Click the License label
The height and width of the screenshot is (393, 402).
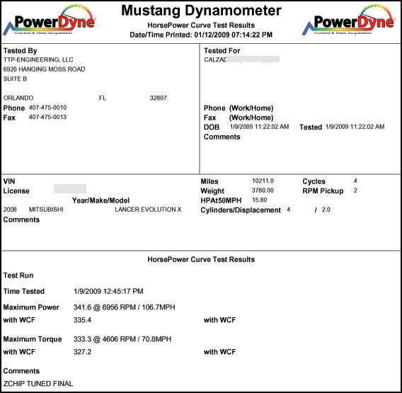pyautogui.click(x=16, y=191)
